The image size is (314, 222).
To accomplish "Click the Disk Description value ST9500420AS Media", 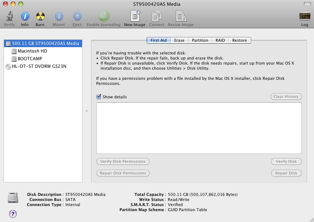I will tap(85, 194).
